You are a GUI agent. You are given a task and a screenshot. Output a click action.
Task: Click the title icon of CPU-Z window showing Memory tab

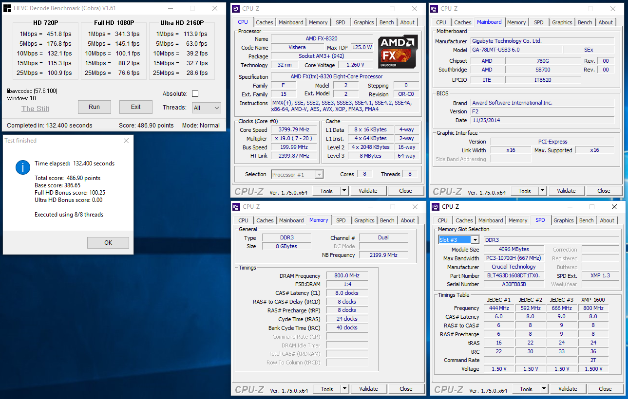[236, 207]
